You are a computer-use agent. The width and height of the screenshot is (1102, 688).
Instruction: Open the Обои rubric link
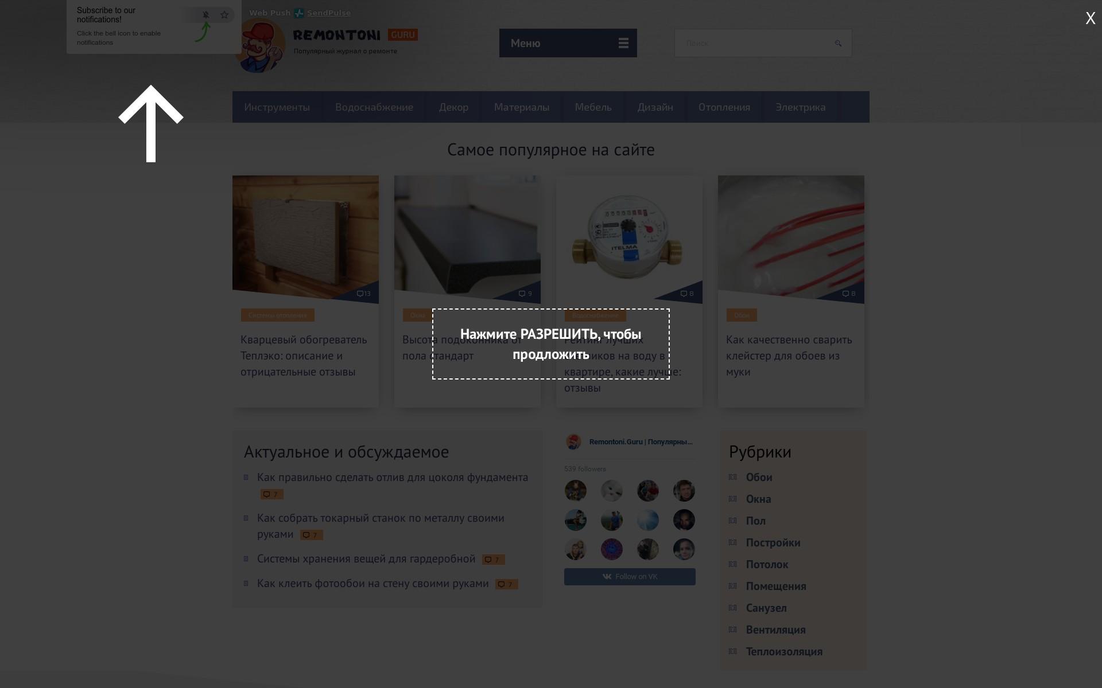click(x=759, y=478)
